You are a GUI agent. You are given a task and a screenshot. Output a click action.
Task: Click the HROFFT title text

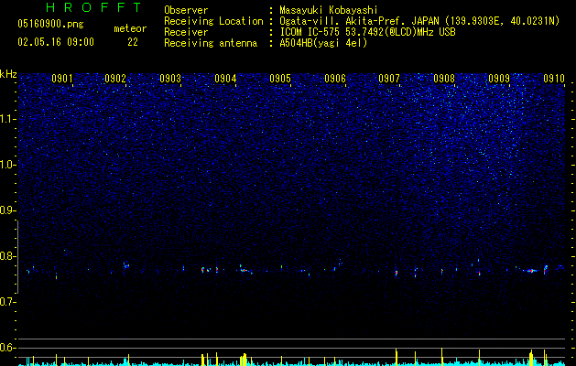[x=94, y=7]
